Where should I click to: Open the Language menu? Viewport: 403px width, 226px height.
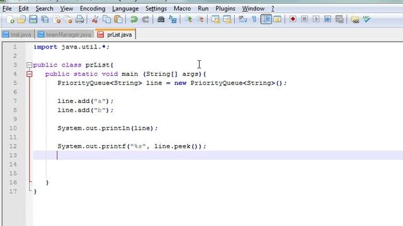tap(125, 8)
